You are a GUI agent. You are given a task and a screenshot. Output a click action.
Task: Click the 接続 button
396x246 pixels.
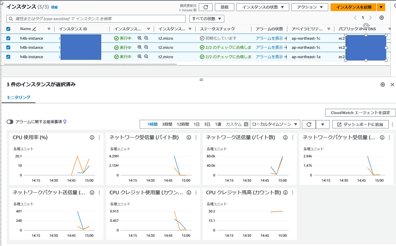click(x=225, y=7)
